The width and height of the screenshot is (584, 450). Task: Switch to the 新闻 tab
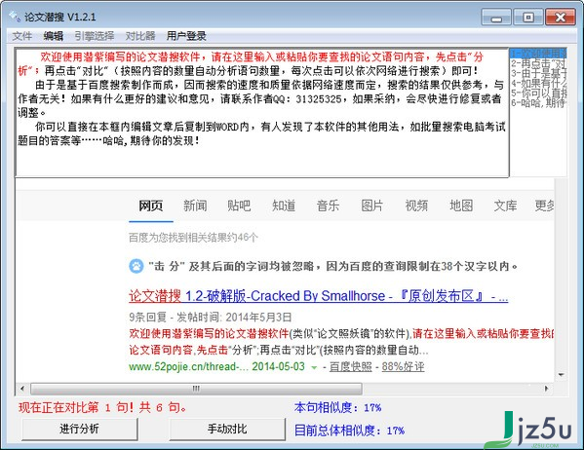click(195, 206)
